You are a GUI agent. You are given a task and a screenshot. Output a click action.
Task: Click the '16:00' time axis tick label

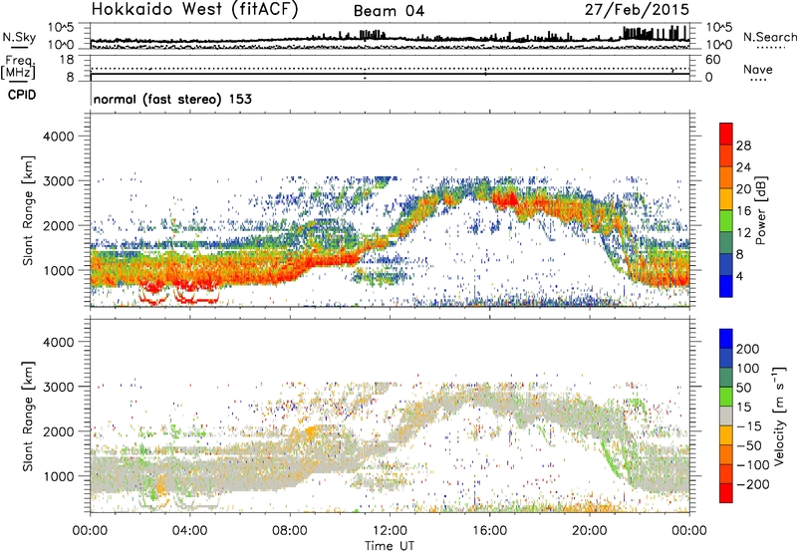coord(489,530)
